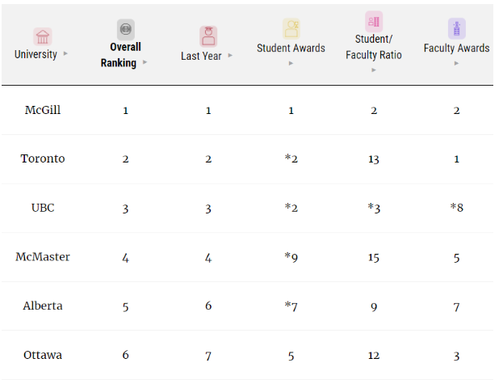Click the Overall Ranking medal icon
The width and height of the screenshot is (503, 384).
point(126,30)
